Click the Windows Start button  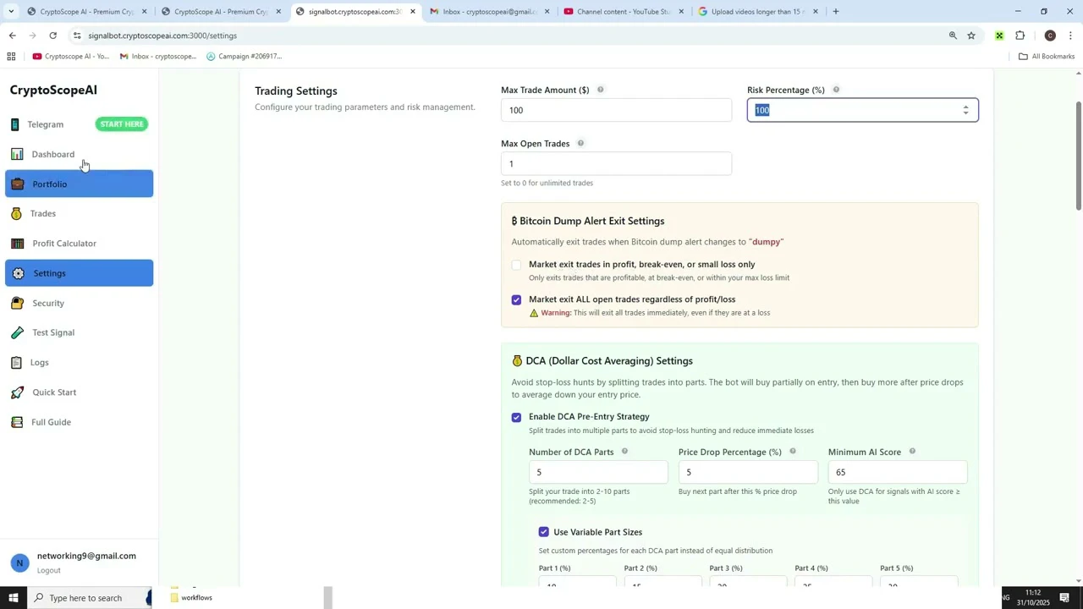click(15, 598)
